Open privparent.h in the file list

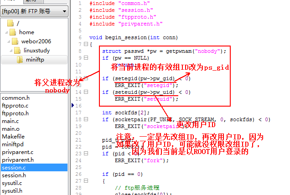(x=18, y=160)
